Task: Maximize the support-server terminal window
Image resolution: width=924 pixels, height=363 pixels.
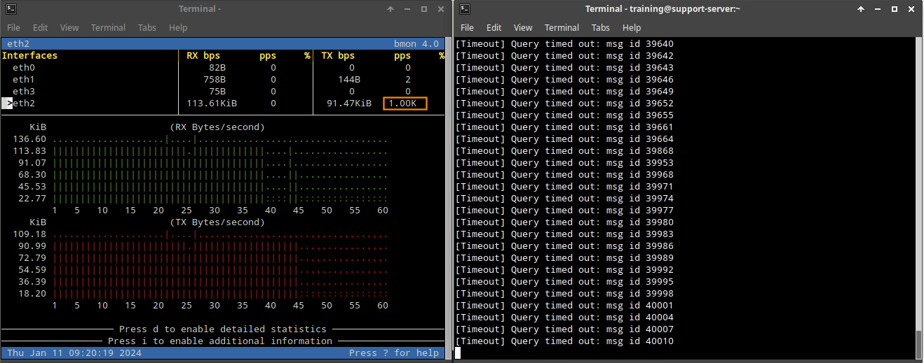Action: [894, 9]
